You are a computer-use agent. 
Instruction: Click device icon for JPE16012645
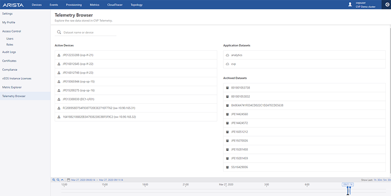59,64
